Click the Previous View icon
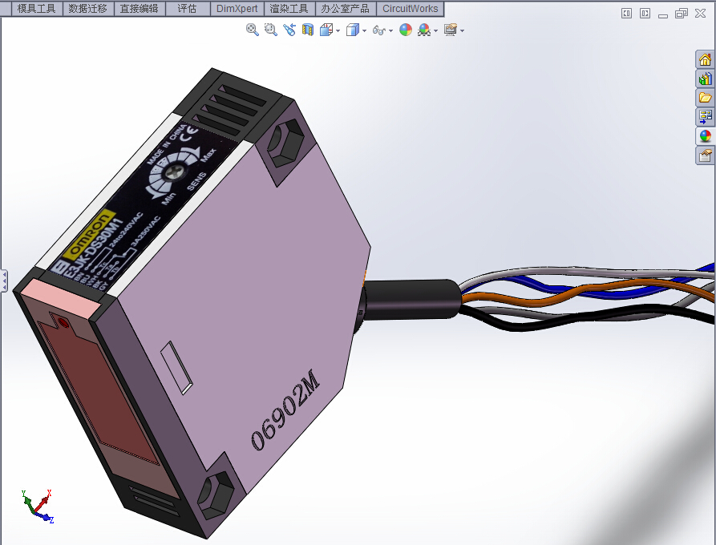716x545 pixels. click(x=289, y=30)
